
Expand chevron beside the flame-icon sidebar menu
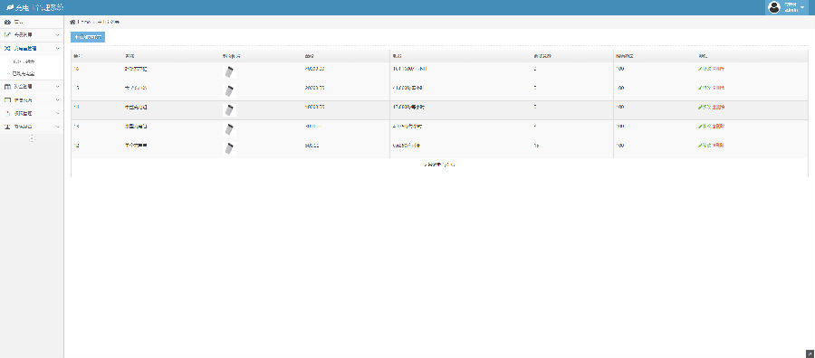point(57,113)
